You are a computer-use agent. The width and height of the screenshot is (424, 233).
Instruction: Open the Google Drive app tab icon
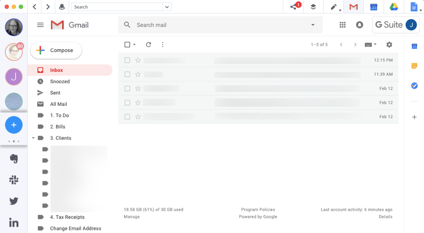click(394, 7)
